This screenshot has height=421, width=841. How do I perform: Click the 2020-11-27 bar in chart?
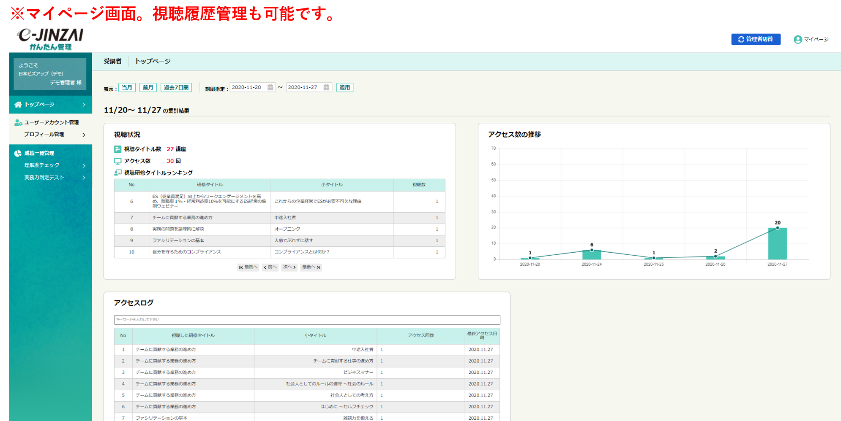(777, 244)
